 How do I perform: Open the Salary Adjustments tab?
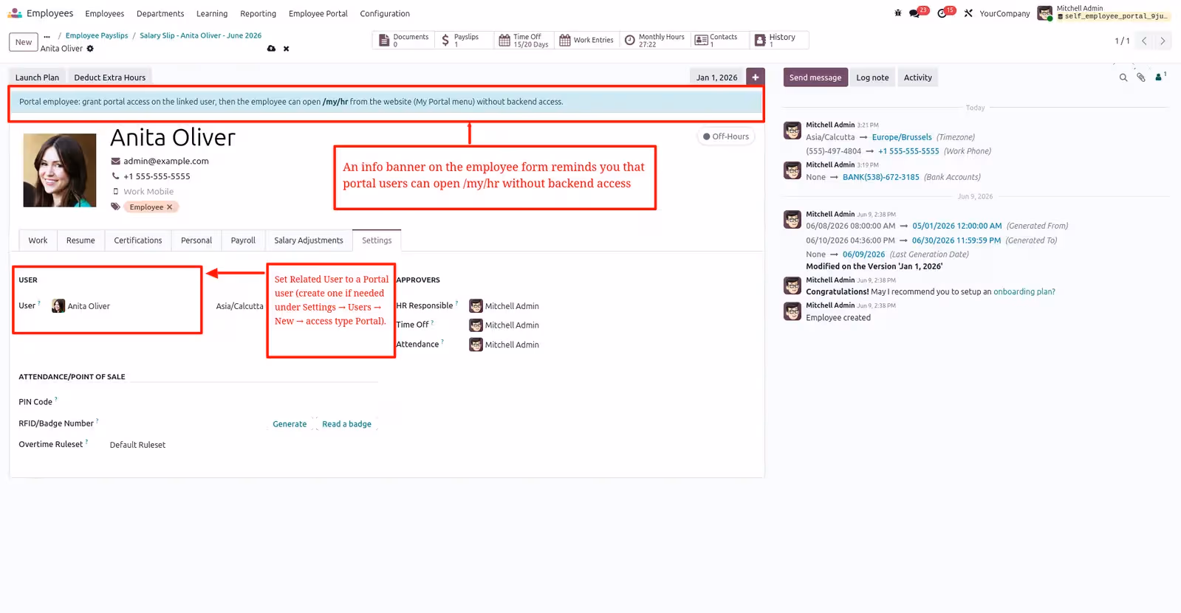(309, 240)
